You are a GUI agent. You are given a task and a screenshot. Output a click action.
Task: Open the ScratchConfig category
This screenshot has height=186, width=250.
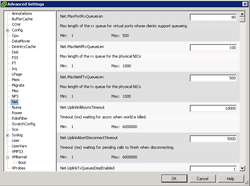coord(24,124)
